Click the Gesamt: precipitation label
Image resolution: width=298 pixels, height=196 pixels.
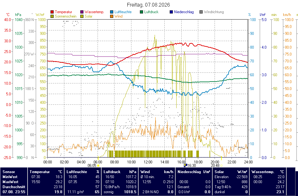pyautogui.click(x=184, y=187)
